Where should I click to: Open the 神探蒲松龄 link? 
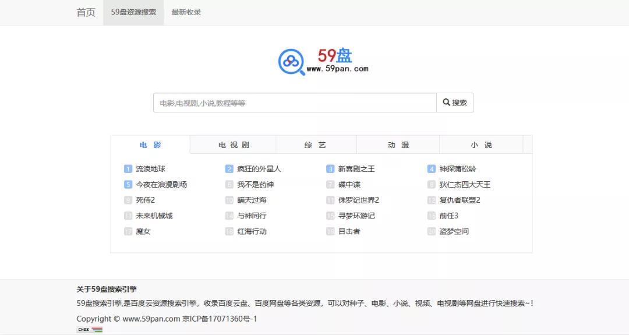pos(457,169)
